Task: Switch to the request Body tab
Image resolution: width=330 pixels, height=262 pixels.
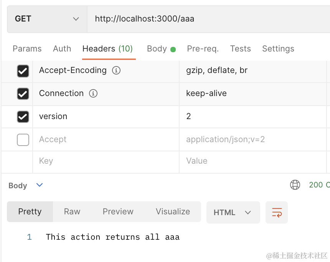Action: (x=157, y=49)
